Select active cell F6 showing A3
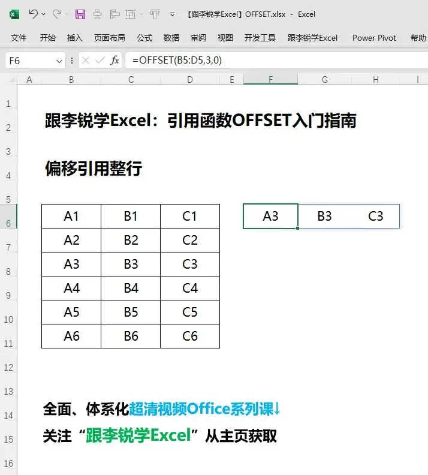This screenshot has height=475, width=428. pos(270,217)
